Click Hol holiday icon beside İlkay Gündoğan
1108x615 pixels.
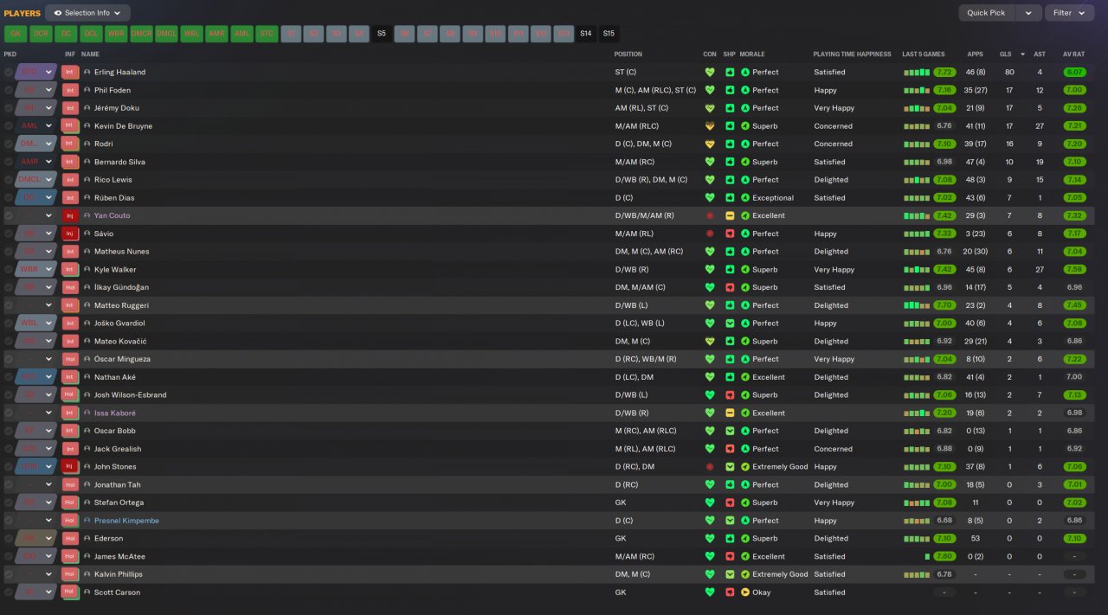click(69, 287)
